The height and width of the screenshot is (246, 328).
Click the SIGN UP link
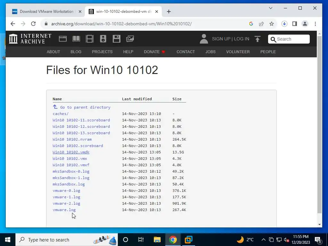[221, 39]
